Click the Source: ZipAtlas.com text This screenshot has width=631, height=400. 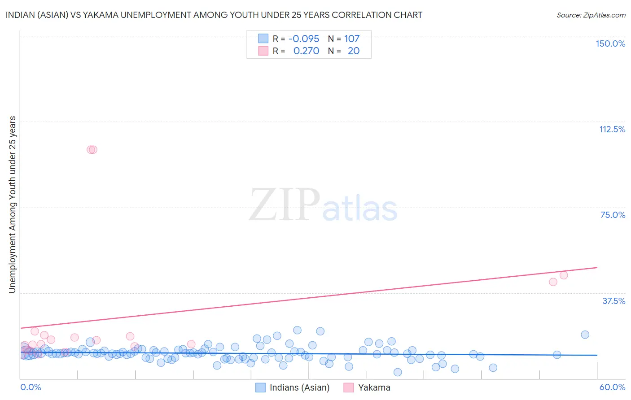click(591, 15)
